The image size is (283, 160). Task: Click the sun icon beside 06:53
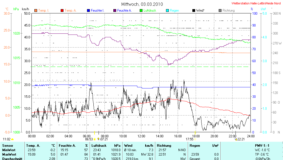(95, 140)
